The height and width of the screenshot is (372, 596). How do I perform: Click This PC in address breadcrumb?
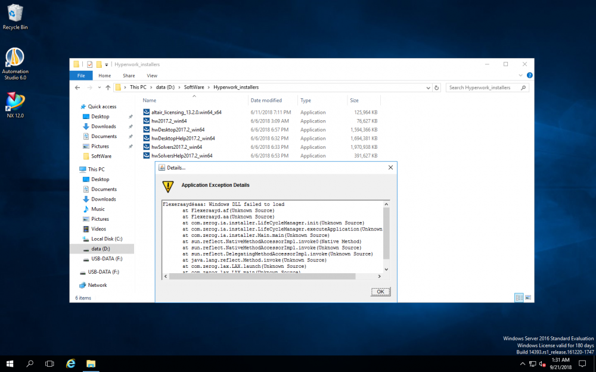(x=138, y=87)
